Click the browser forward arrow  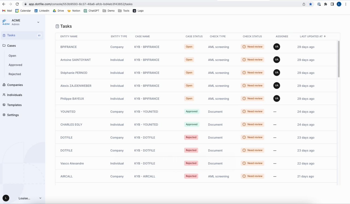(x=10, y=4)
